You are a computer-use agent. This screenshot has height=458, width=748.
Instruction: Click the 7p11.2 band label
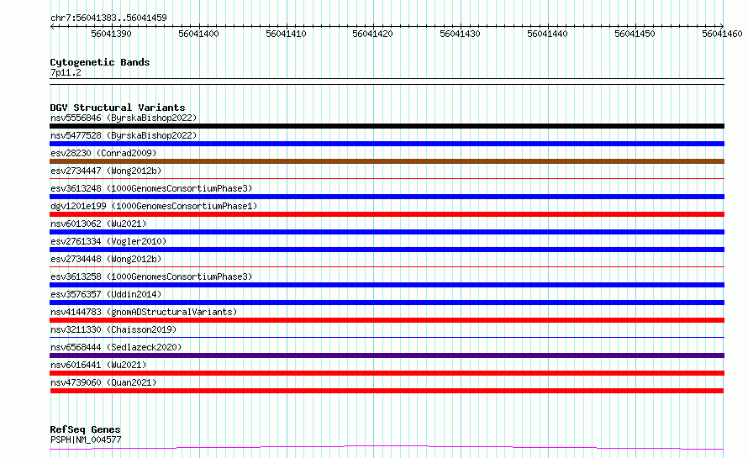pyautogui.click(x=66, y=72)
